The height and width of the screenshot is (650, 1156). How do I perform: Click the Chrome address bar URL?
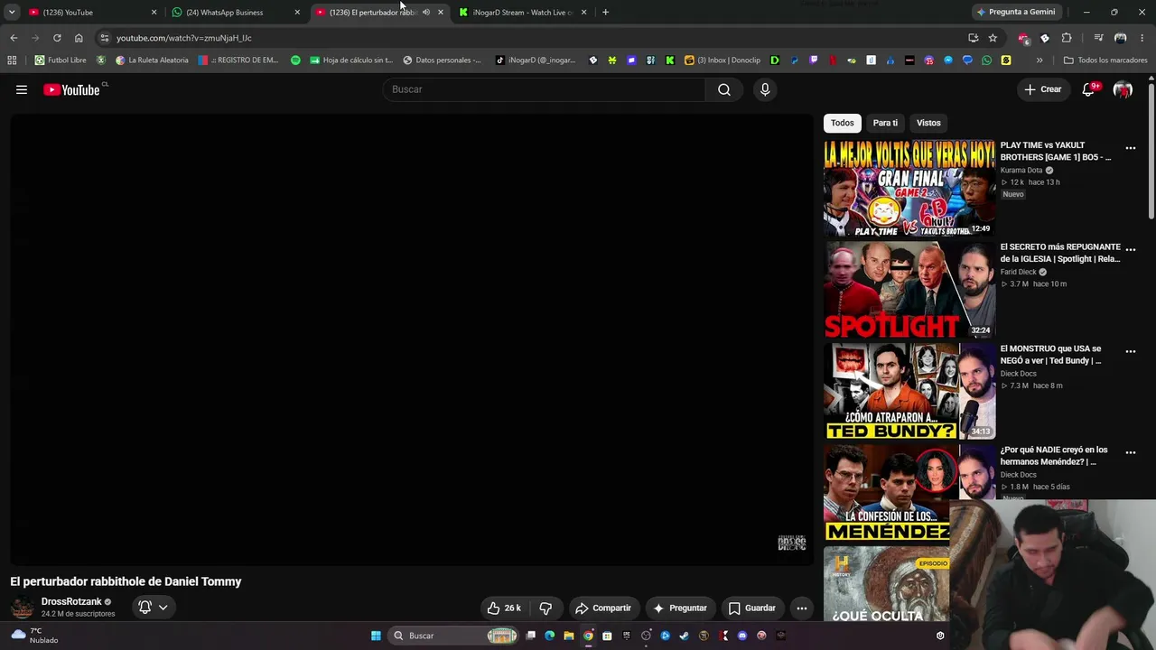point(184,38)
